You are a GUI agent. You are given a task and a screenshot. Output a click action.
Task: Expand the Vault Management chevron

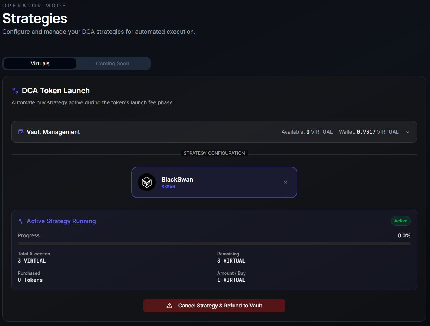[x=408, y=132]
